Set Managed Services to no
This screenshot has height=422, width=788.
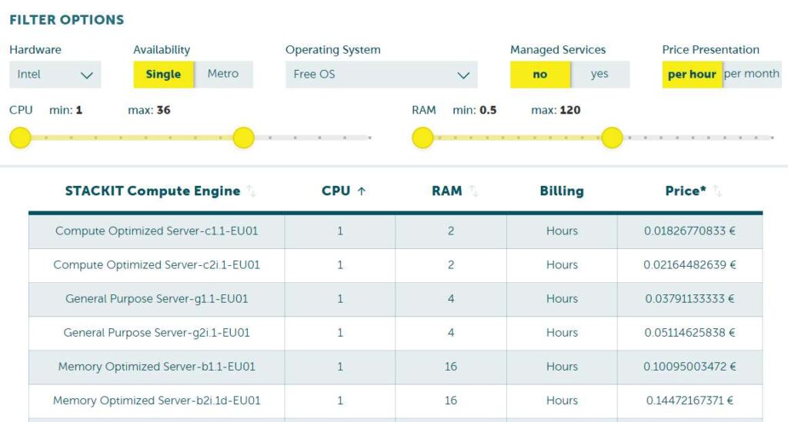tap(540, 75)
